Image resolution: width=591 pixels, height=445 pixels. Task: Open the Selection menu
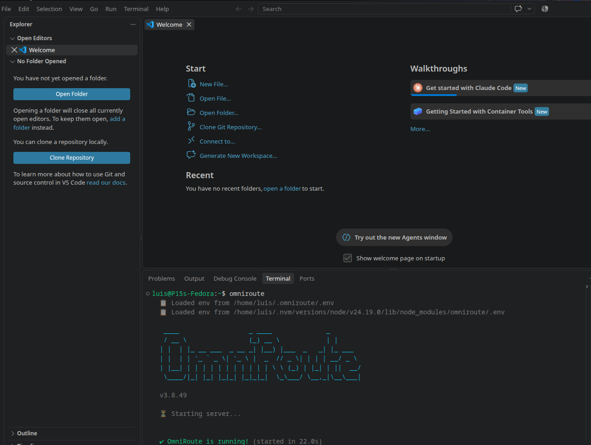[49, 9]
